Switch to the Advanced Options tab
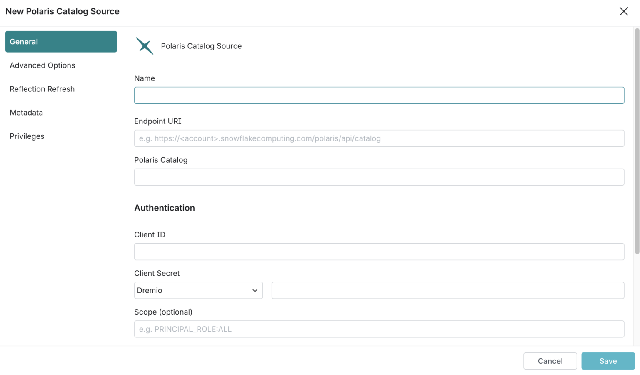 (42, 65)
